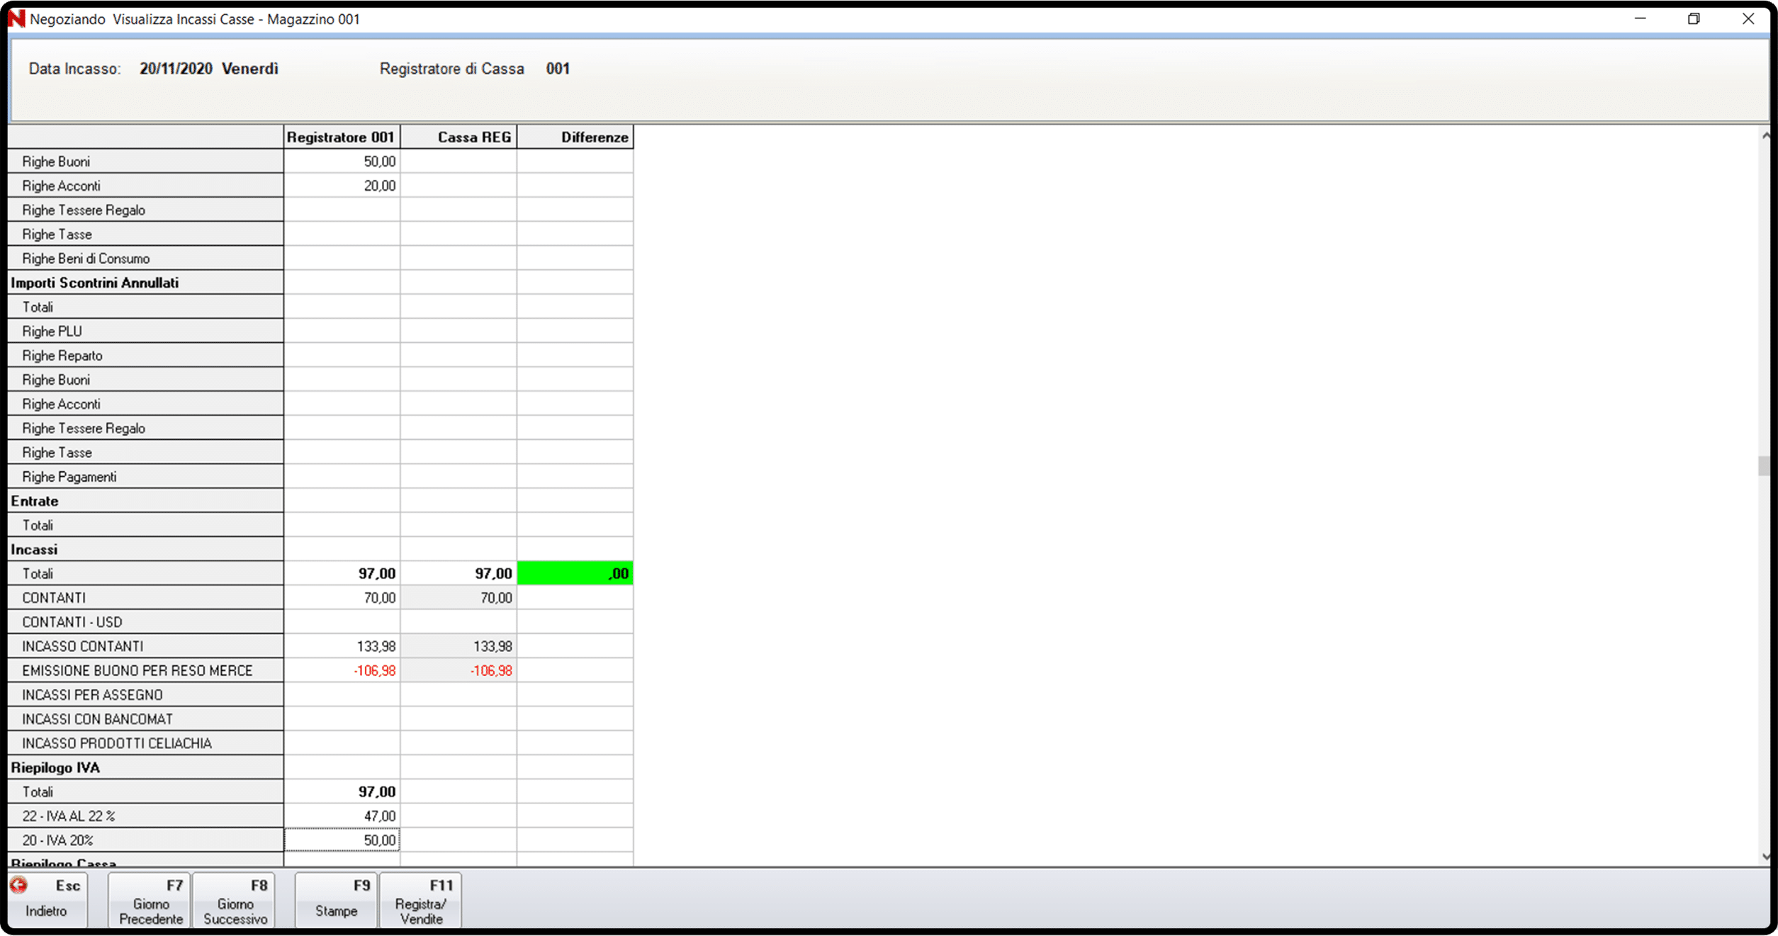Click the Registratore di Cassa 001 value

[558, 69]
